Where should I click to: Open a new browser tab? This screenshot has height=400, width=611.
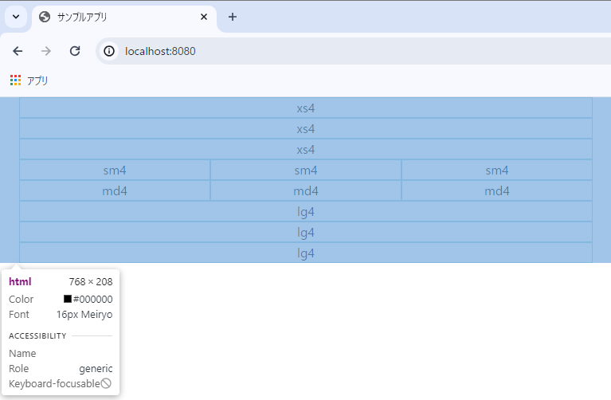coord(233,17)
